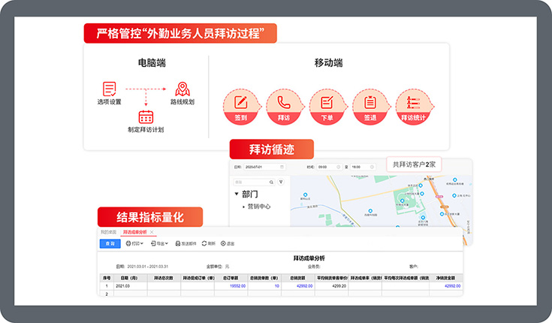Collapse the 部门 tree node
Image resolution: width=552 pixels, height=323 pixels.
pyautogui.click(x=236, y=194)
